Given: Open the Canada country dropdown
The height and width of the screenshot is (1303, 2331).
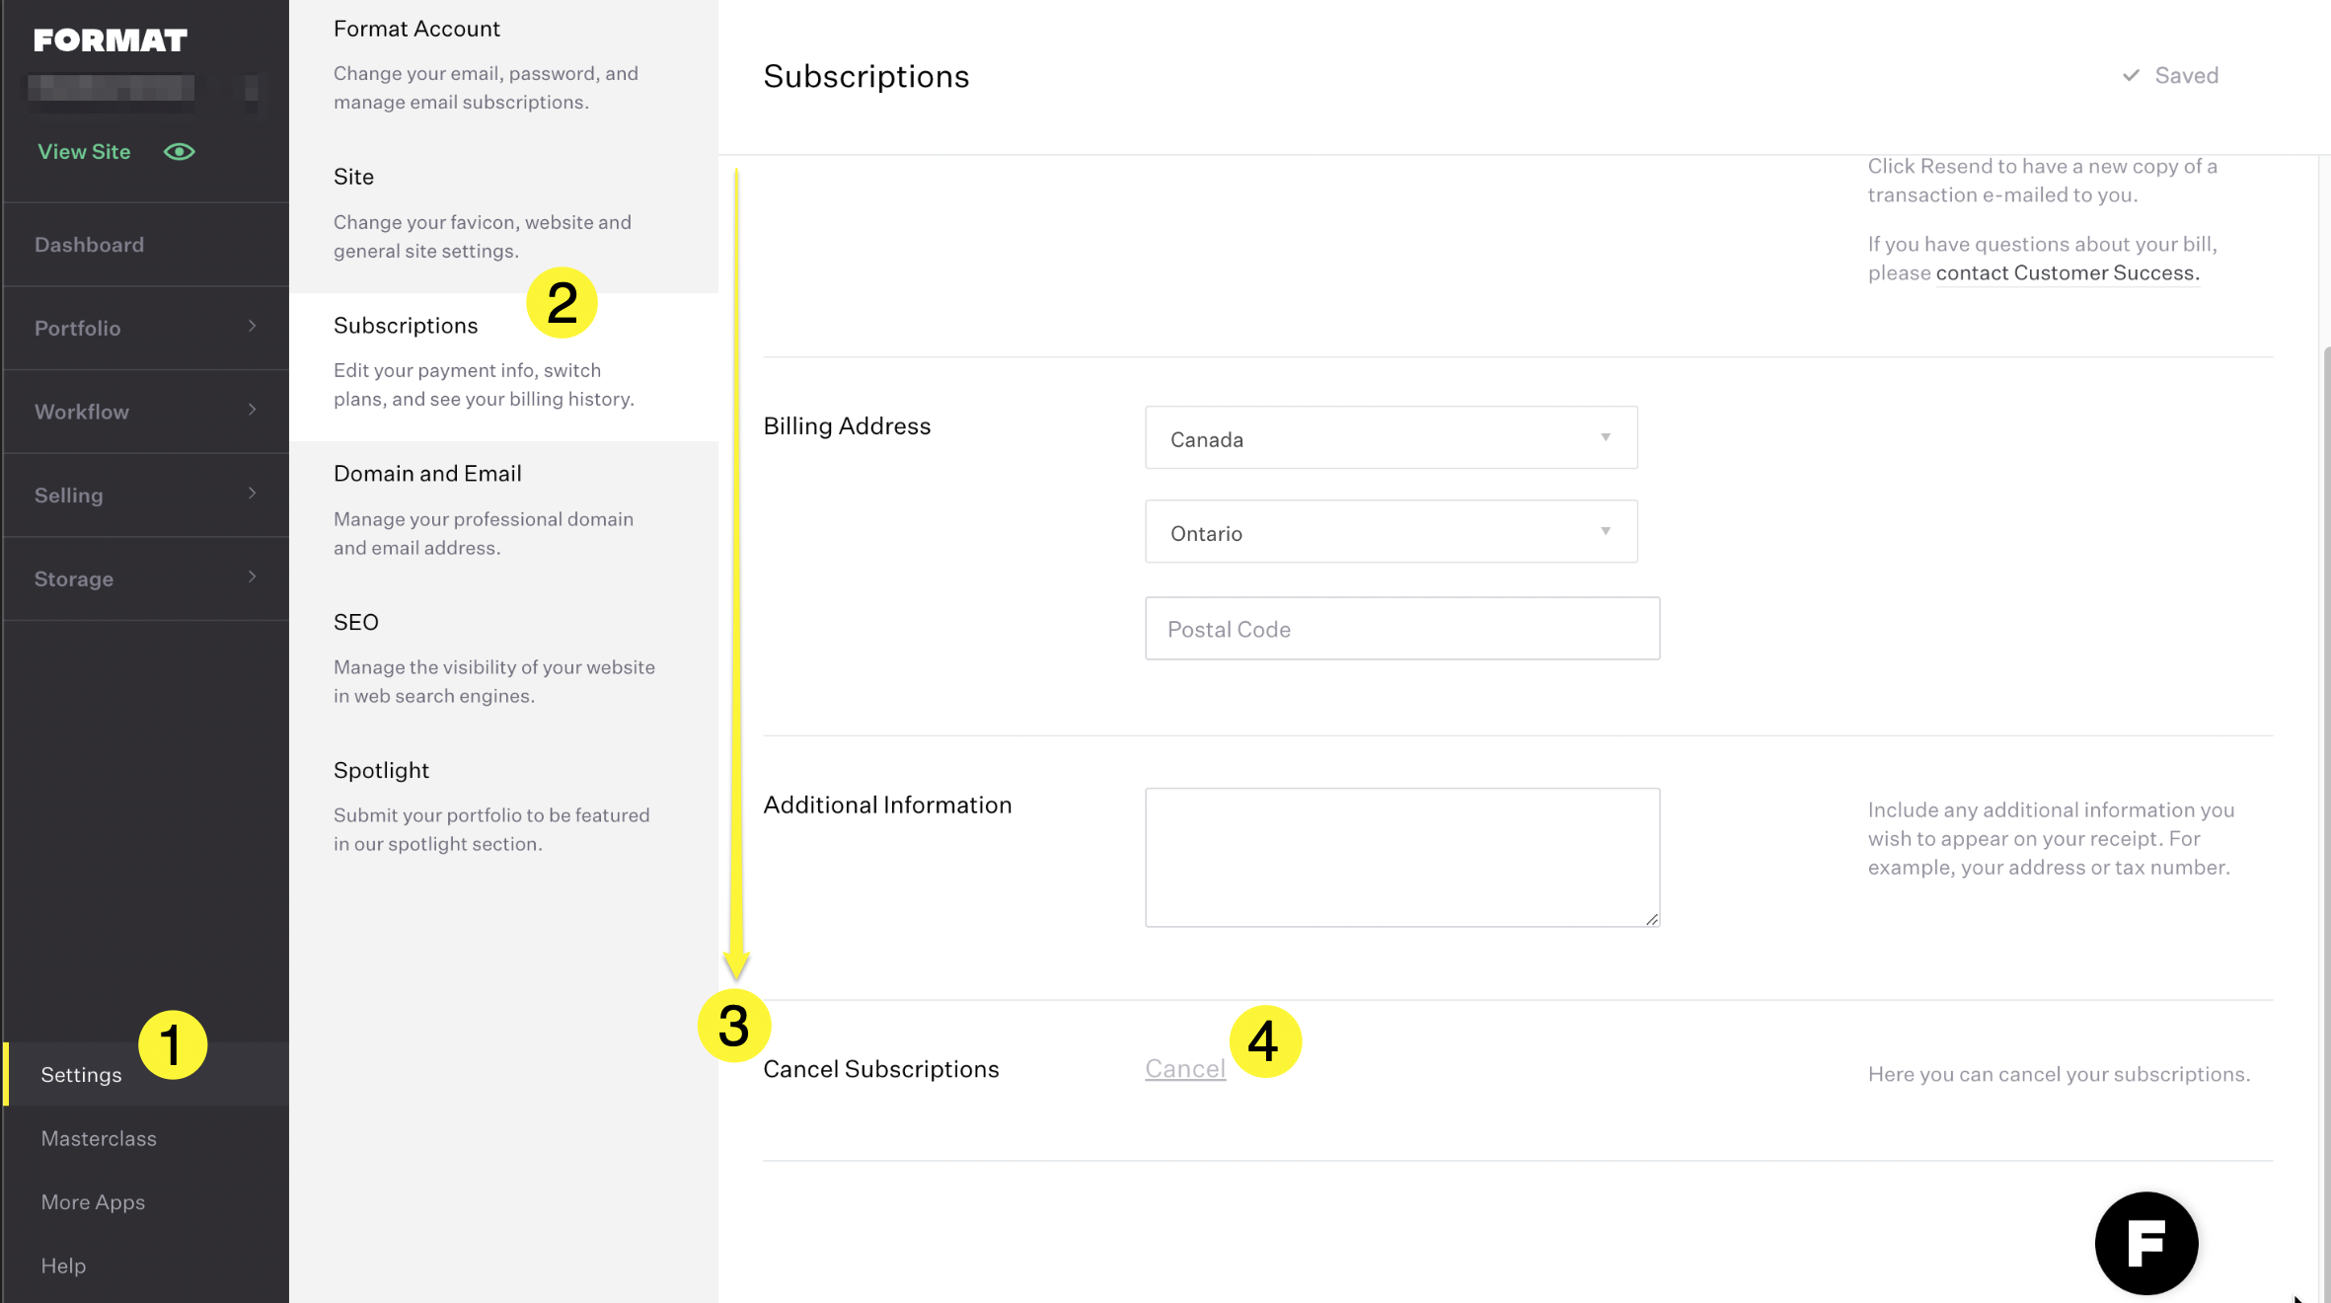Looking at the screenshot, I should (x=1391, y=437).
